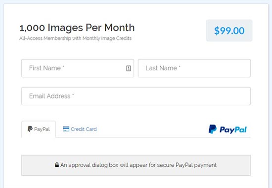This screenshot has width=272, height=188.
Task: Click the padlock icon in the notice
Action: click(x=57, y=165)
